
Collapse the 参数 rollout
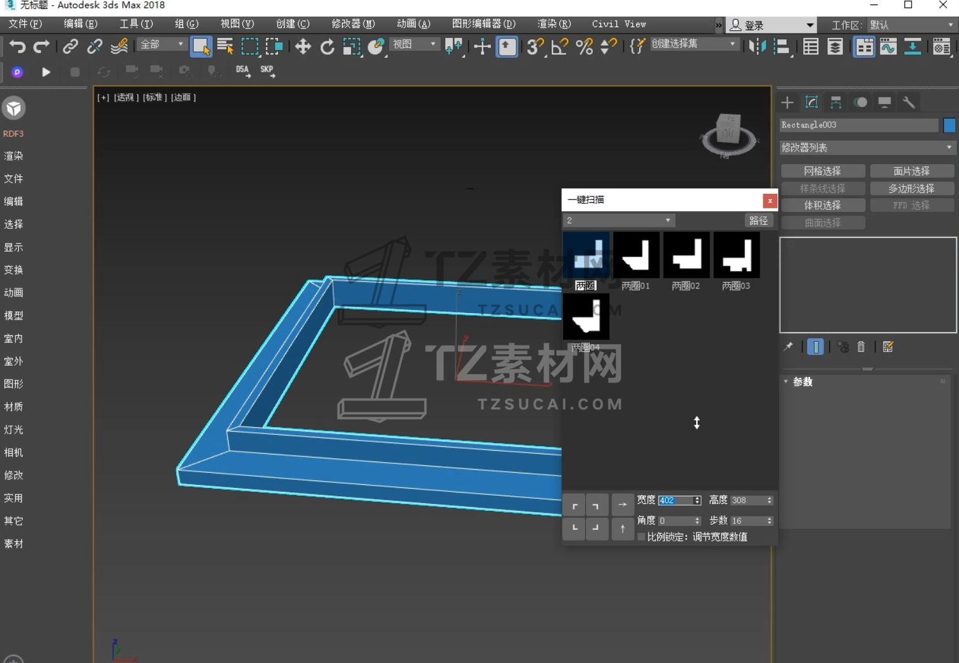point(802,382)
